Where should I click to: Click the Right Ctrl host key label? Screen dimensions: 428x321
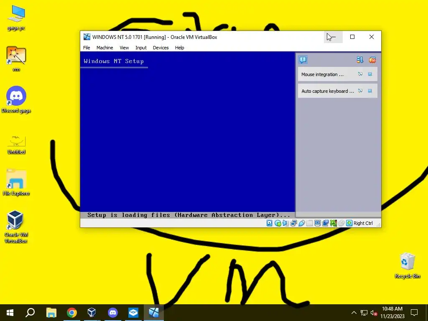point(363,223)
